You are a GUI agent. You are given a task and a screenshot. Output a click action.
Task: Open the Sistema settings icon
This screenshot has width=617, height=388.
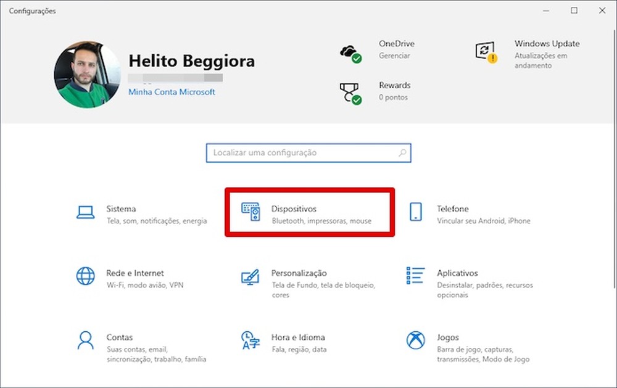tap(85, 210)
